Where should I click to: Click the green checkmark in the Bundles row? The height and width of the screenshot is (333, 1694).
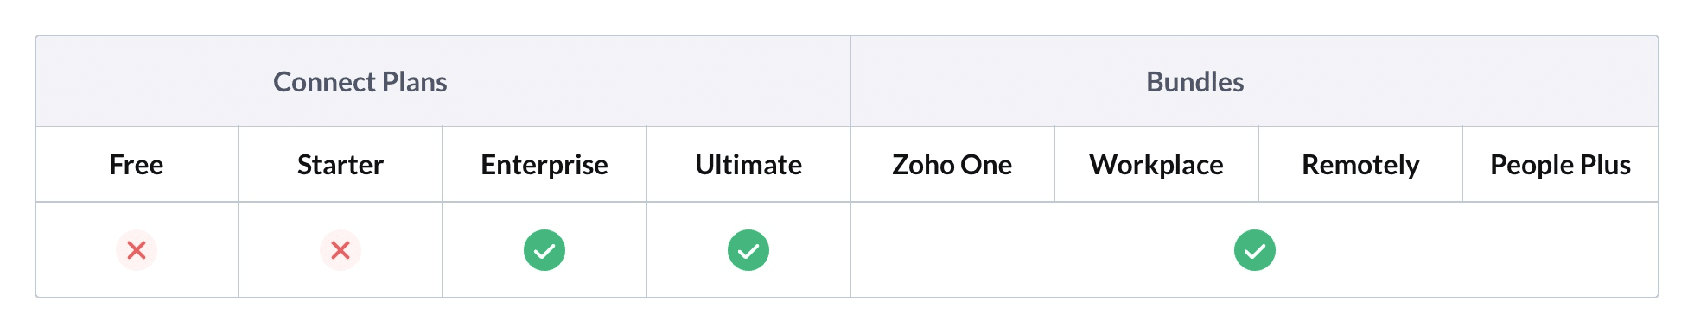[x=1255, y=250]
